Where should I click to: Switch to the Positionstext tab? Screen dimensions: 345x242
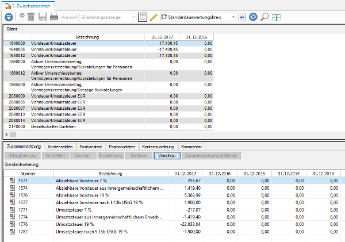[91, 147]
